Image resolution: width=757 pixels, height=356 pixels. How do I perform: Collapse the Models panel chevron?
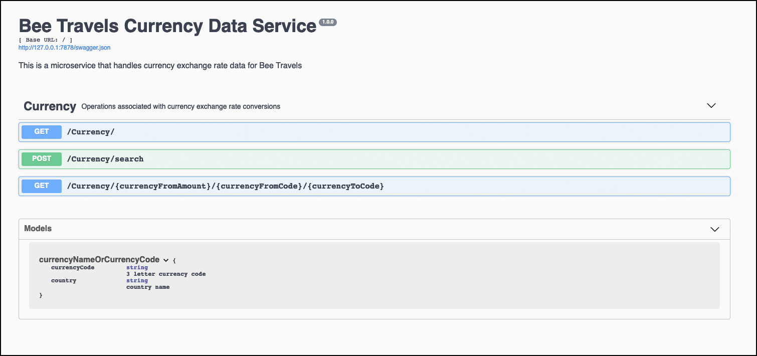tap(715, 229)
